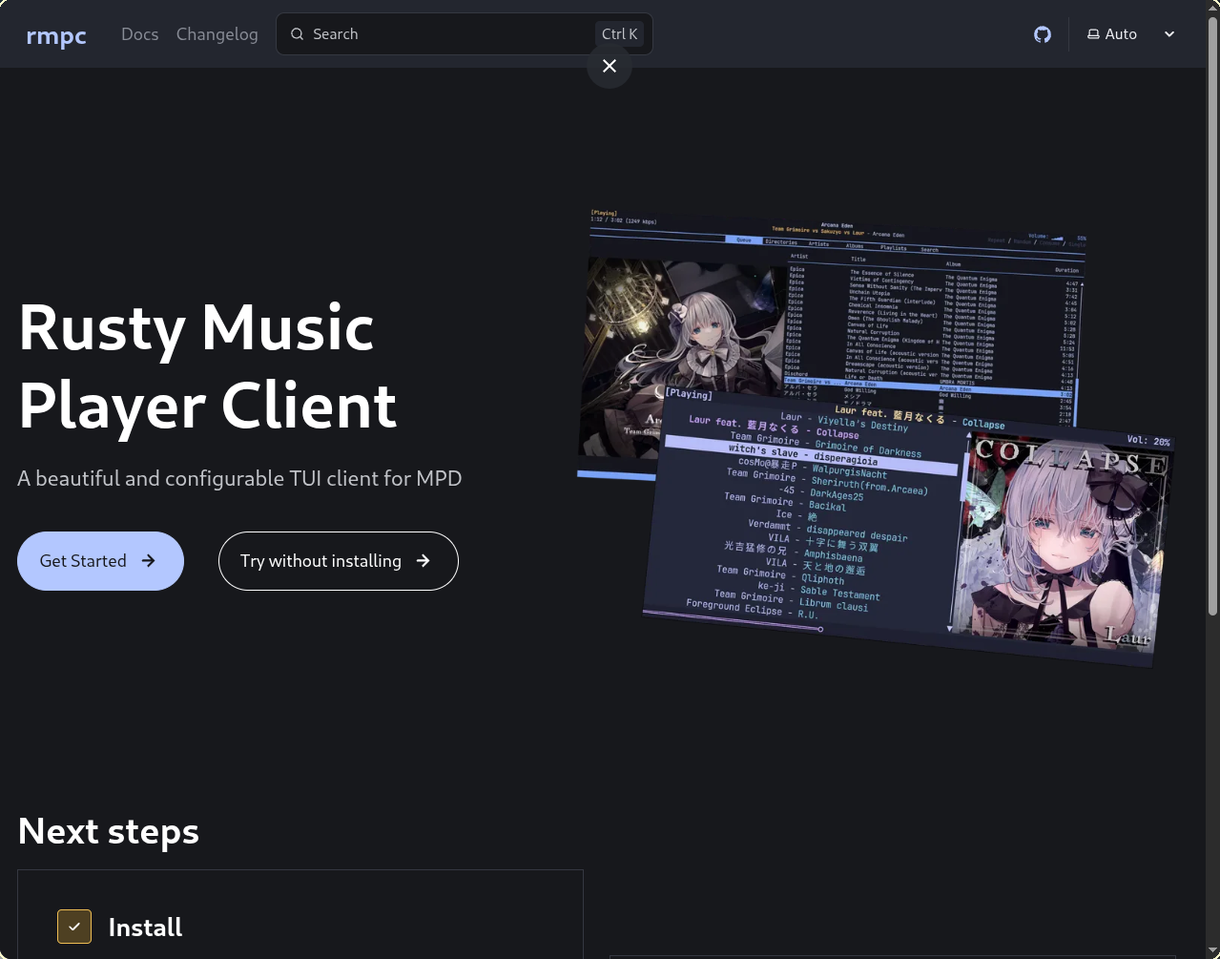Click Try without installing button

[339, 561]
